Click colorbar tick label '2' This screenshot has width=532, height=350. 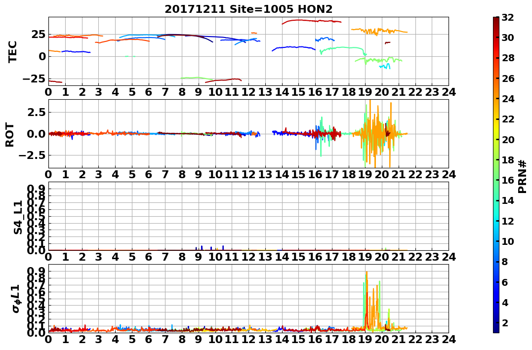(x=505, y=322)
